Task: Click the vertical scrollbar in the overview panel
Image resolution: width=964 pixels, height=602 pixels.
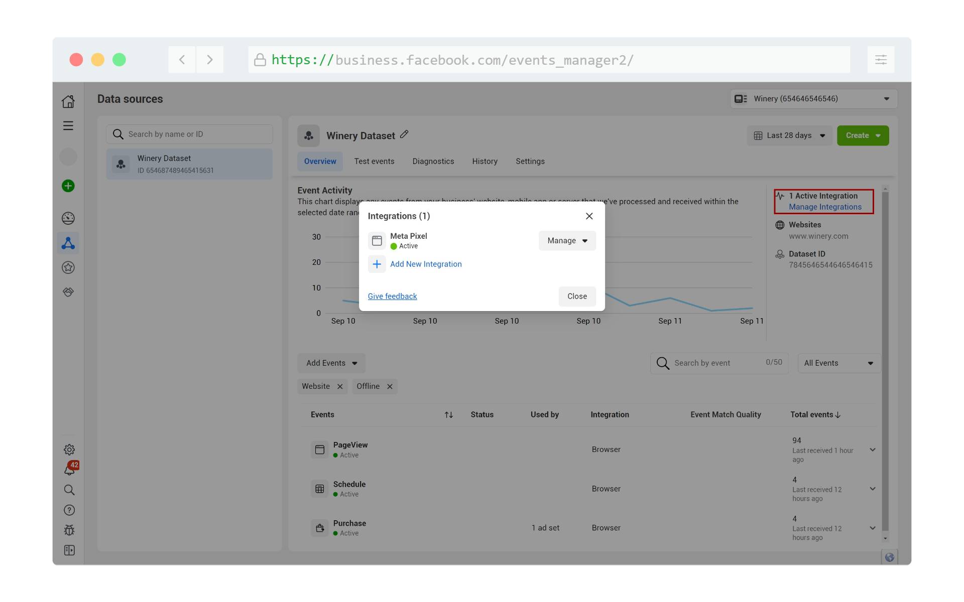Action: point(885,361)
